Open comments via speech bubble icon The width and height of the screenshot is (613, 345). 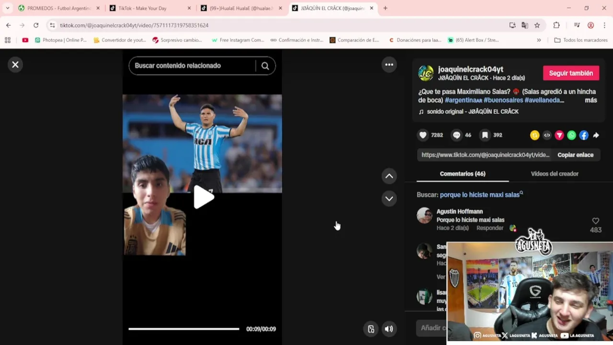(456, 135)
